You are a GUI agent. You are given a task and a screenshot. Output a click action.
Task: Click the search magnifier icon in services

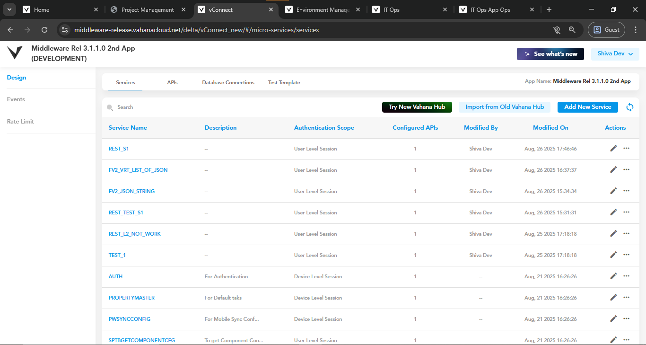coord(110,107)
